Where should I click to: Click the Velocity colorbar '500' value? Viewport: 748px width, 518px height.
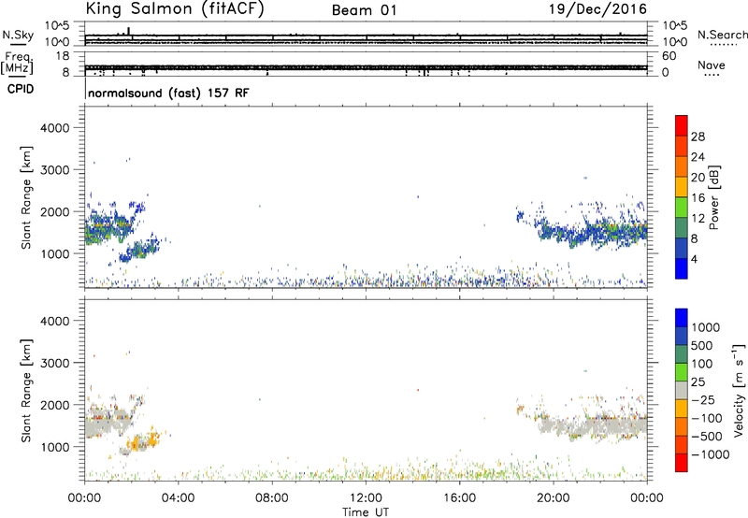(x=704, y=346)
